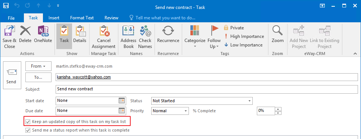Click the Save icon in the title bar

[x=6, y=6]
